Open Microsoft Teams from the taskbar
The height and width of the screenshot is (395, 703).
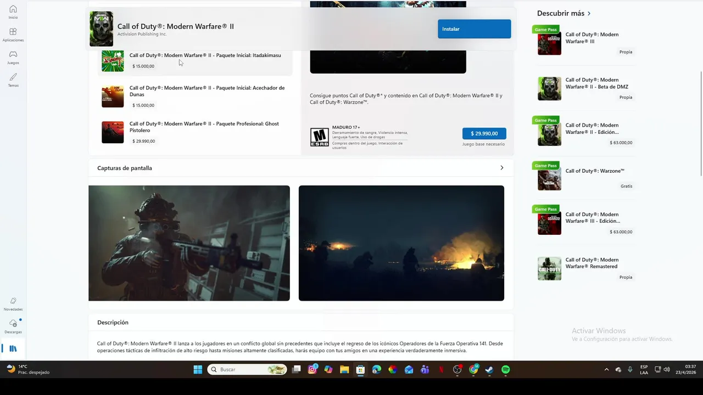coord(425,370)
